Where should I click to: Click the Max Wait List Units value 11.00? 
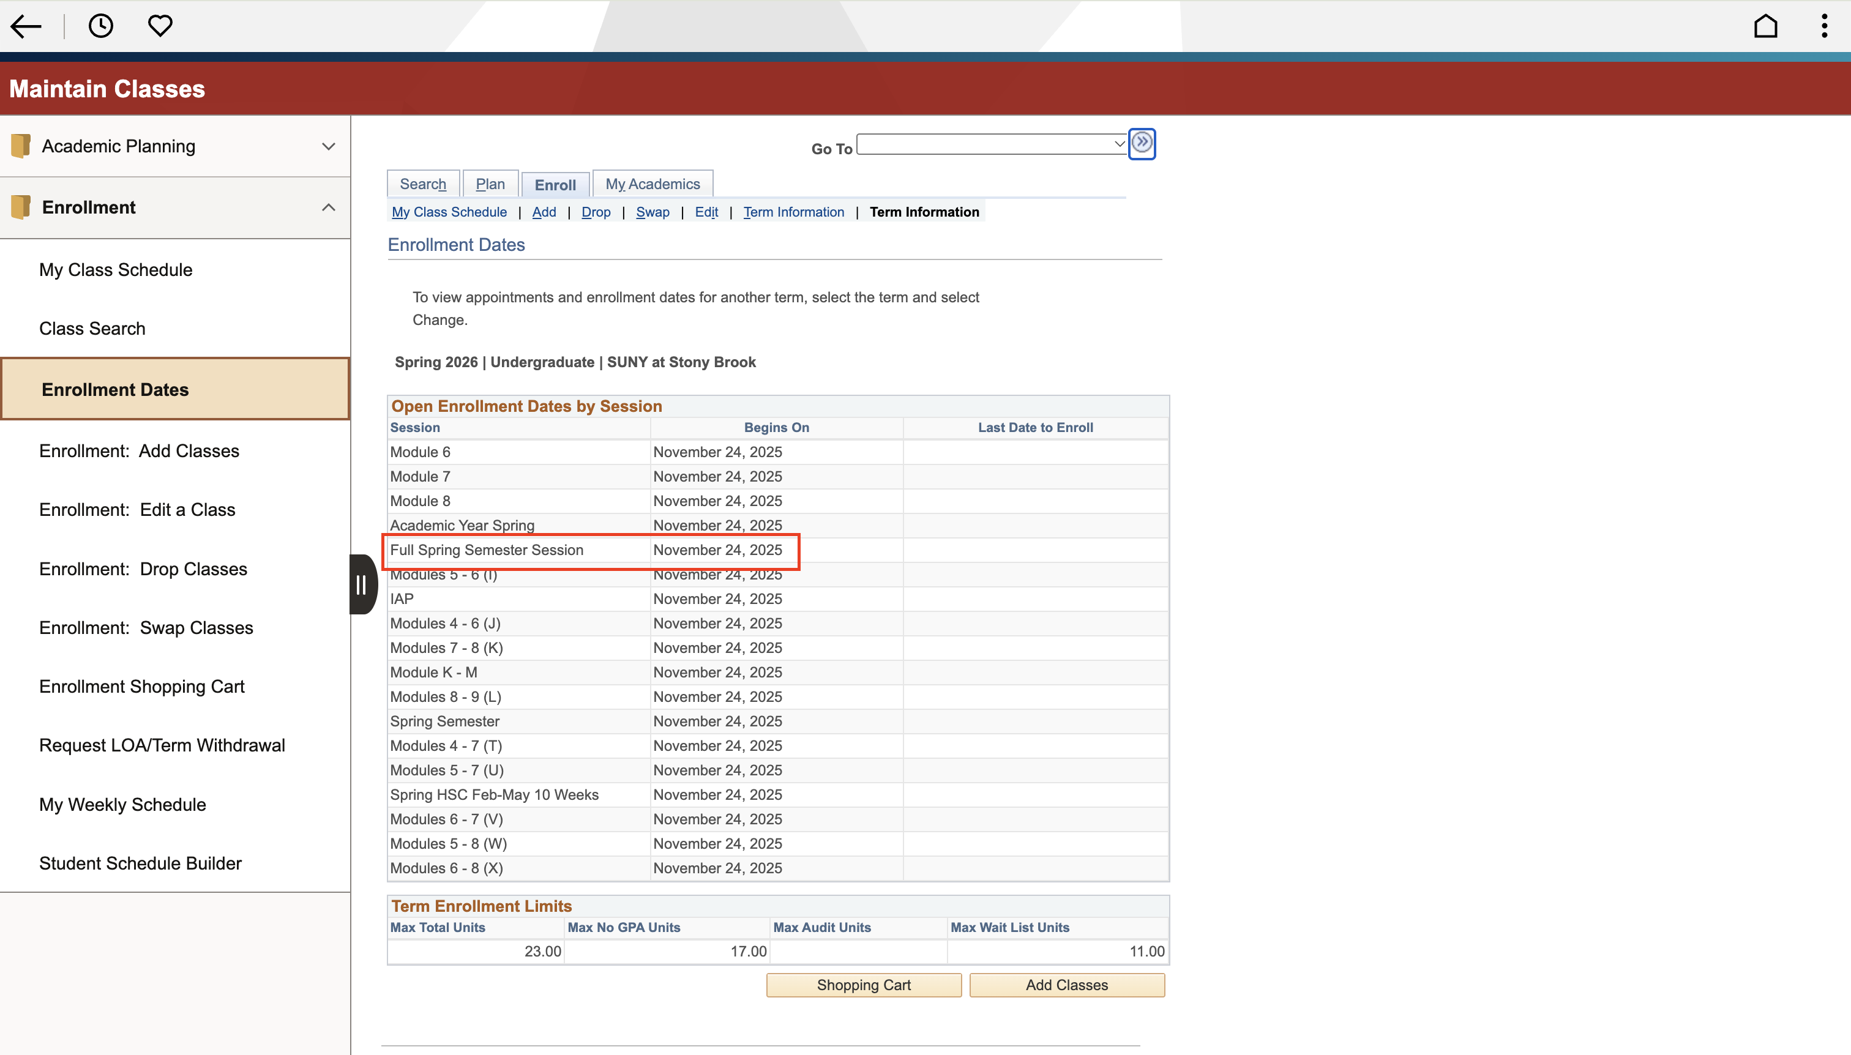pyautogui.click(x=1146, y=952)
